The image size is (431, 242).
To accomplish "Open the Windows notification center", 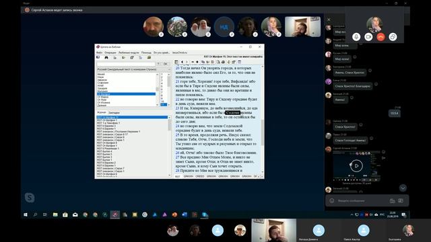I will 403,215.
